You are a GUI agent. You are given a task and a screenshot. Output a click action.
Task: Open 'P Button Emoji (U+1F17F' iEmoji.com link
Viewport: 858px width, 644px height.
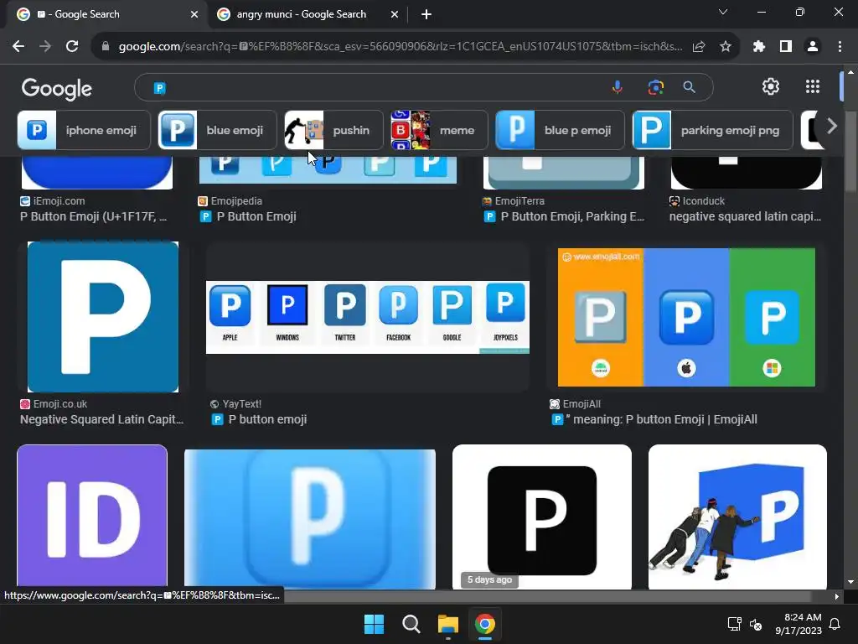click(x=94, y=216)
